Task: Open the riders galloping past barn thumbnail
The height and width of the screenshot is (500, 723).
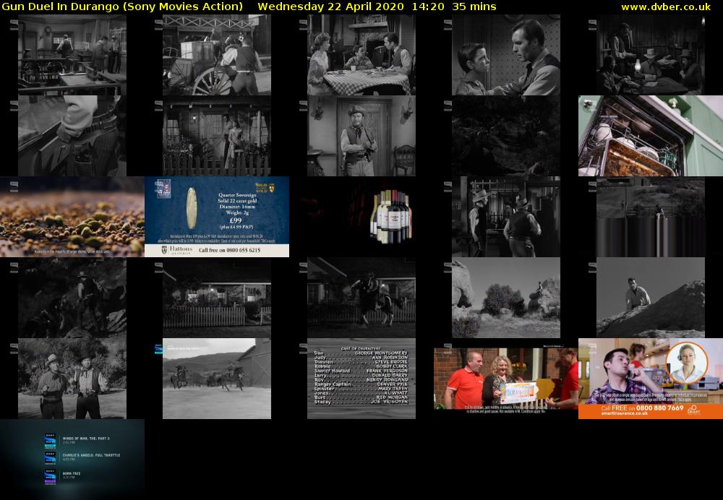Action: [217, 379]
